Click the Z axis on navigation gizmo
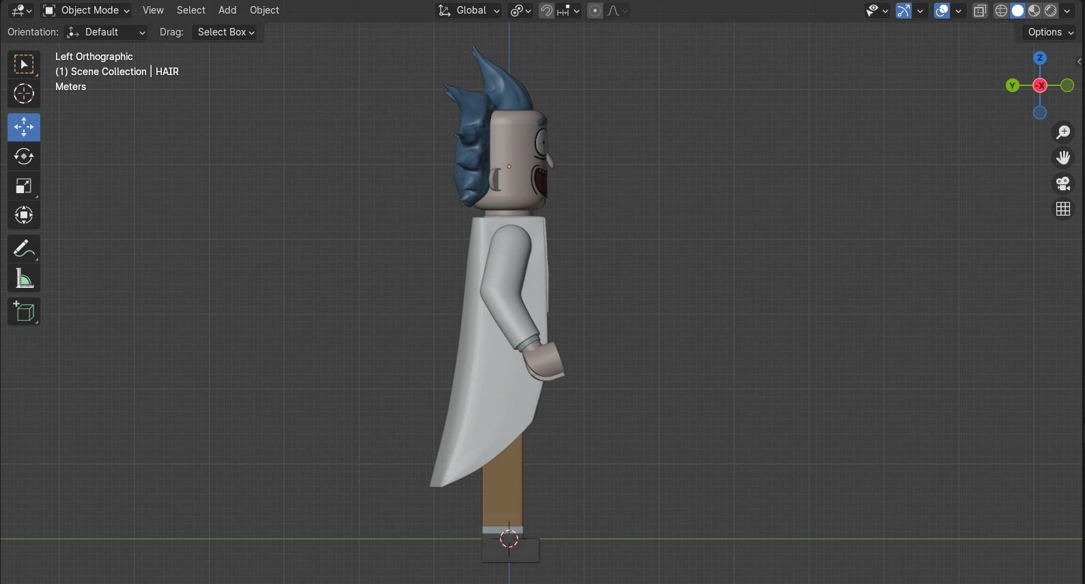1085x584 pixels. coord(1039,58)
